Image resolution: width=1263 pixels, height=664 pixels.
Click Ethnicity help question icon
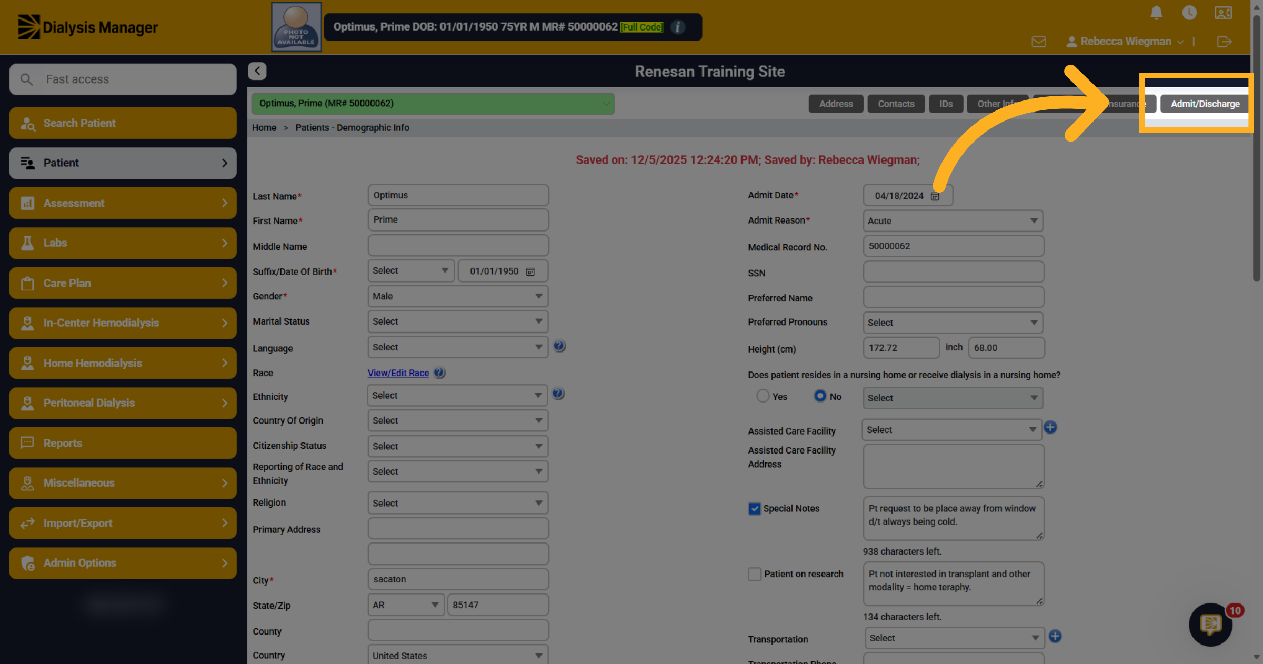point(558,394)
